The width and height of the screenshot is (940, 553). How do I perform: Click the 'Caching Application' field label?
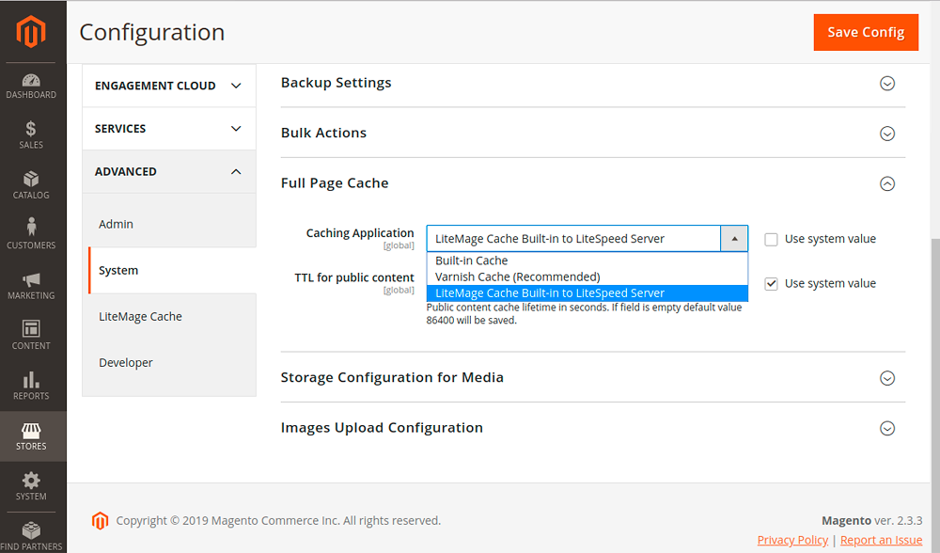point(360,232)
